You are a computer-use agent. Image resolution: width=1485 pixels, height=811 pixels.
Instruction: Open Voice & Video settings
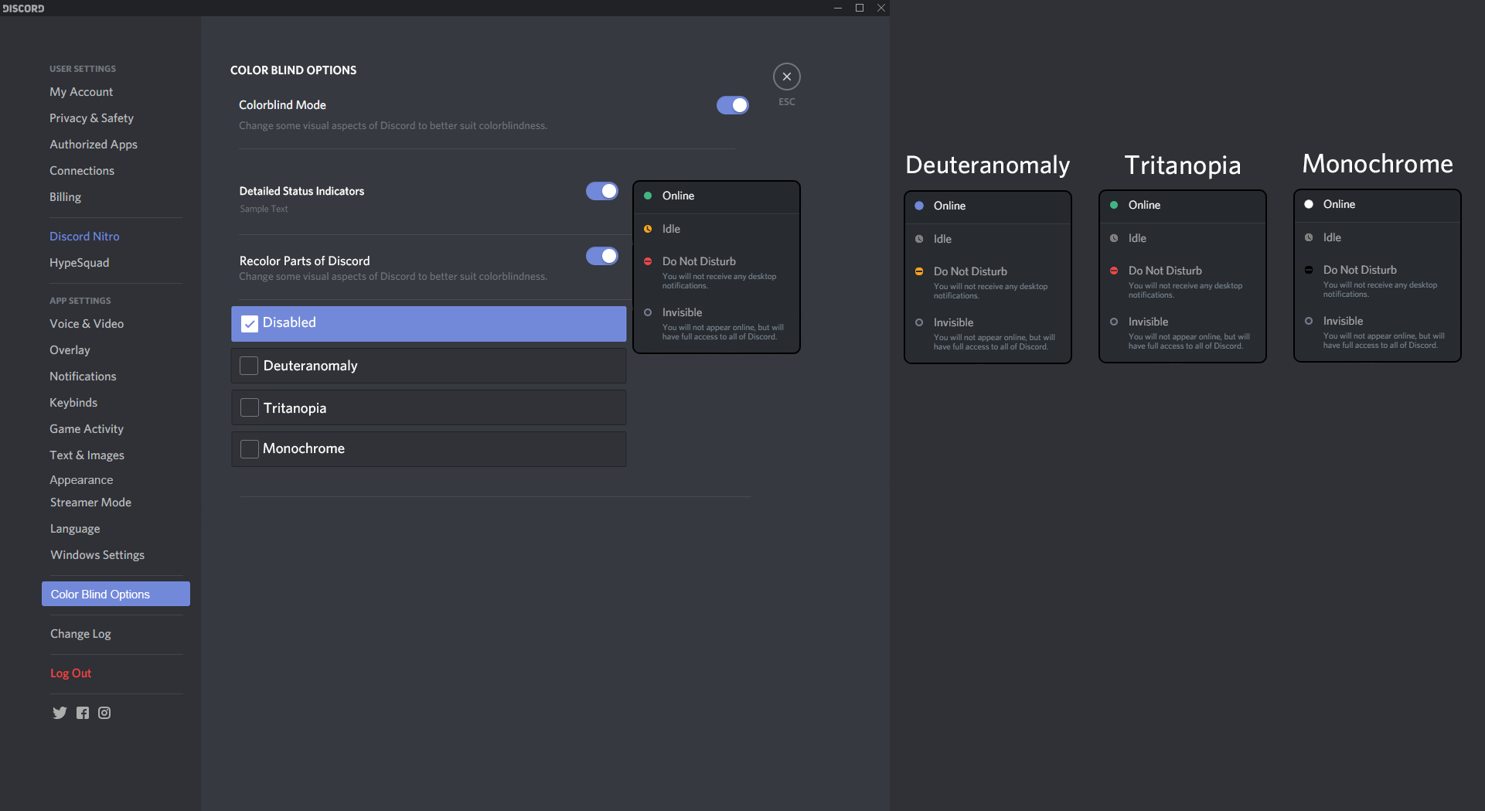click(x=87, y=324)
